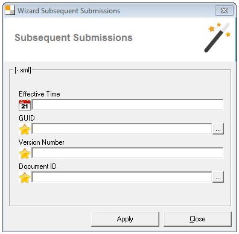Screen dimensions: 239x234
Task: Click the star icon beside Document ID field
Action: (x=25, y=177)
